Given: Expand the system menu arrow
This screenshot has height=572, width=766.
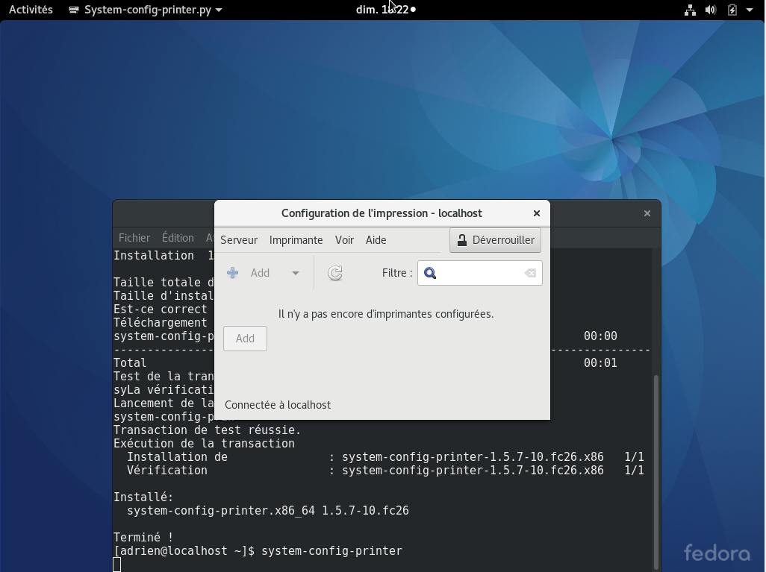Looking at the screenshot, I should (750, 10).
